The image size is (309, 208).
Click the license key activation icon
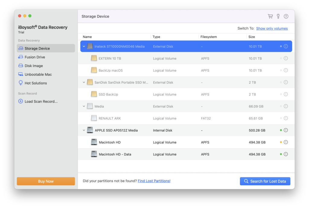278,16
